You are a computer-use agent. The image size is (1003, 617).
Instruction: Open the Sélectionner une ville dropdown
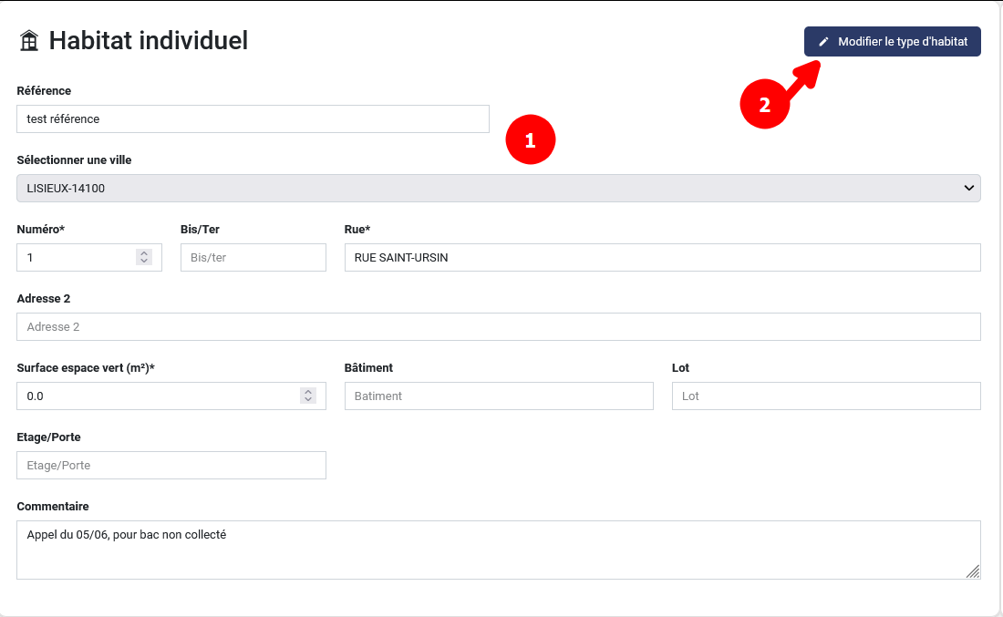pos(498,188)
